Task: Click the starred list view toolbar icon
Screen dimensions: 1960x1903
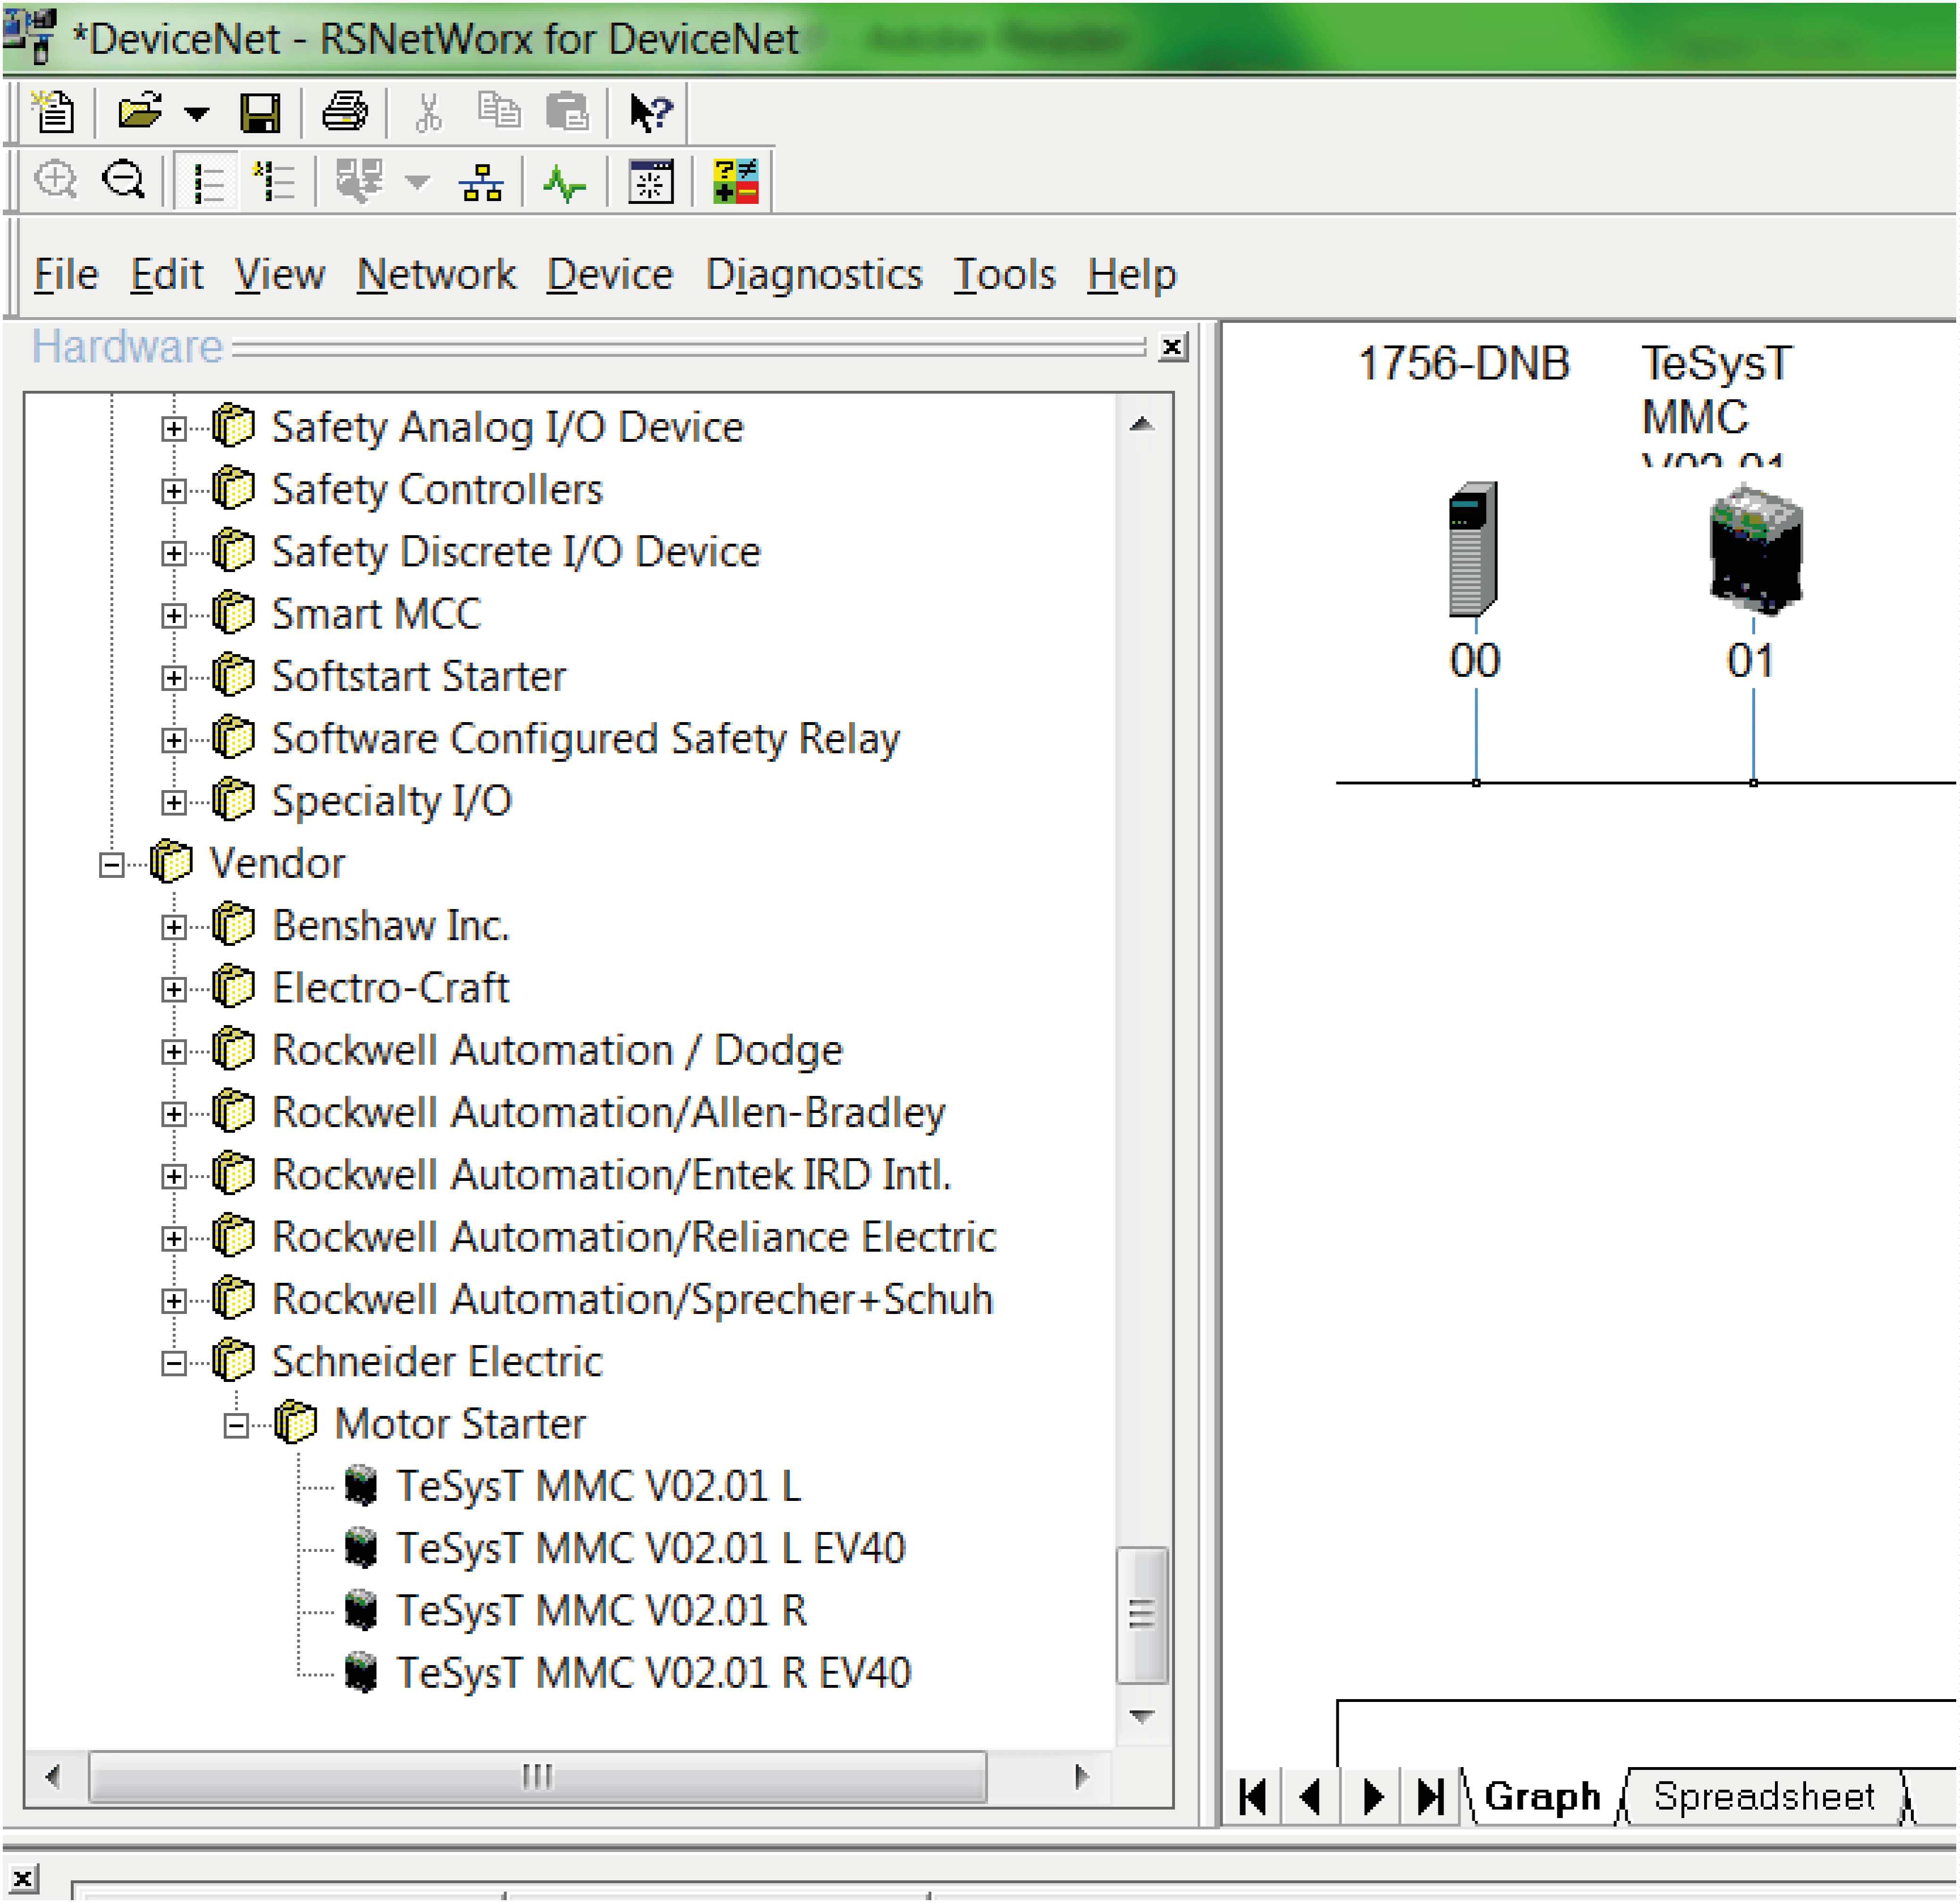Action: pyautogui.click(x=273, y=182)
